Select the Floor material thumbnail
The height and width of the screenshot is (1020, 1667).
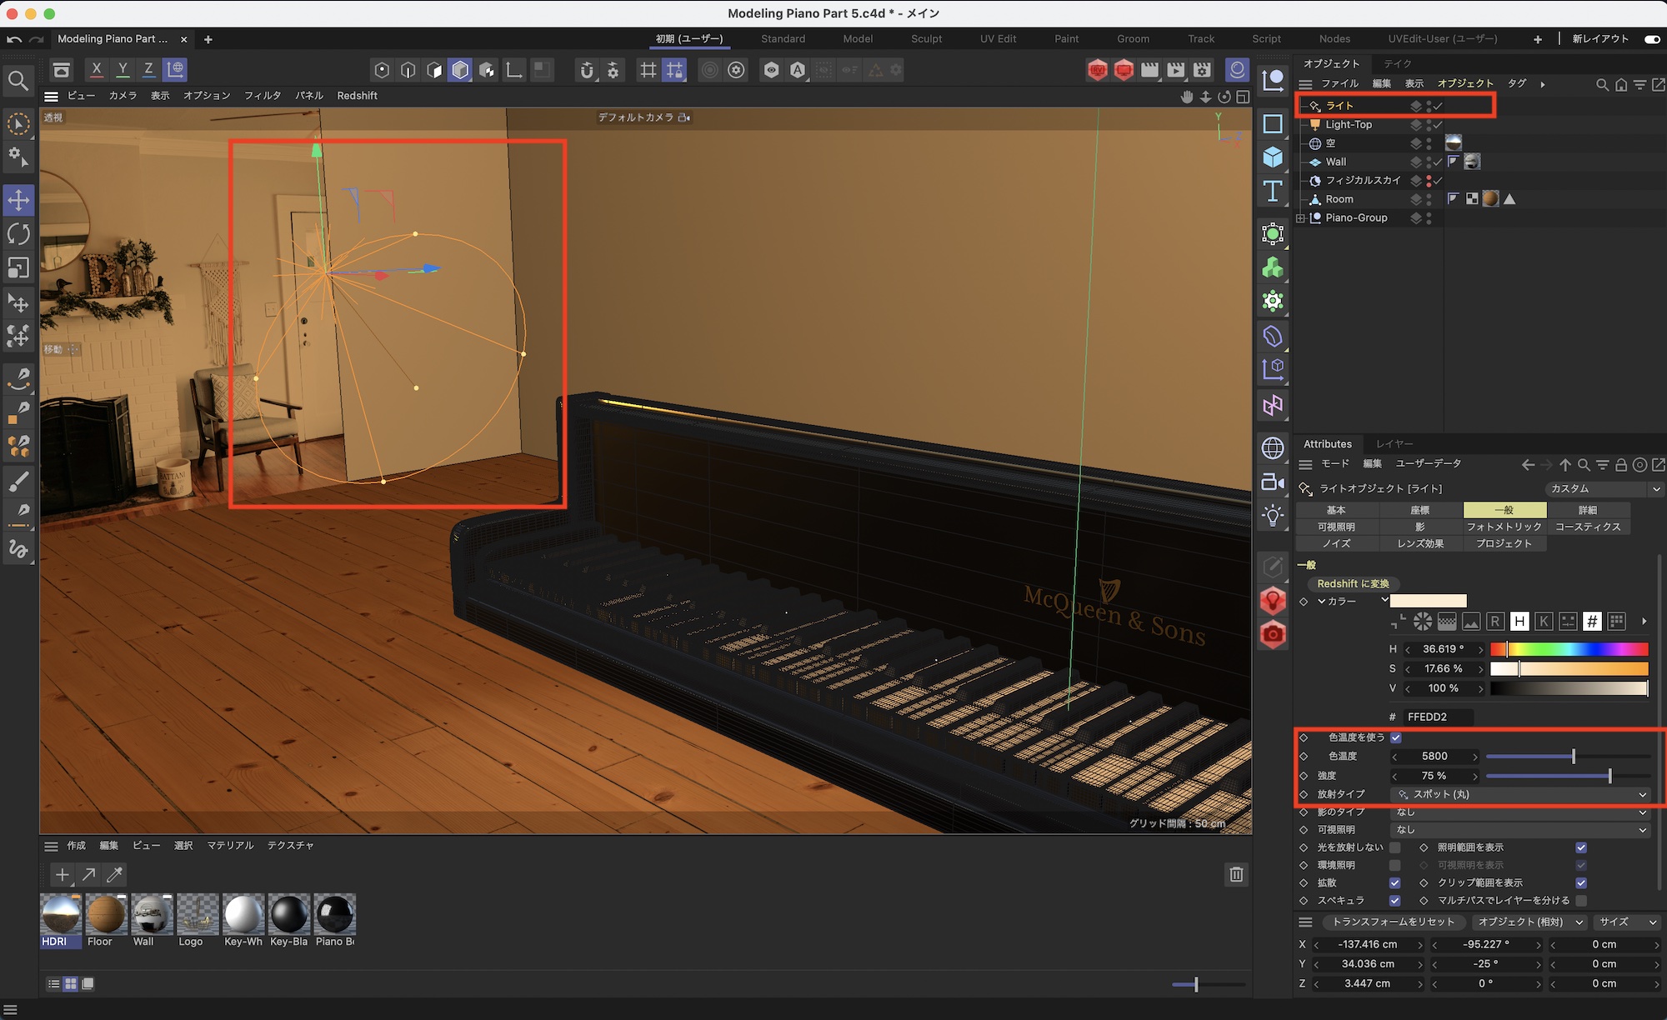(106, 915)
